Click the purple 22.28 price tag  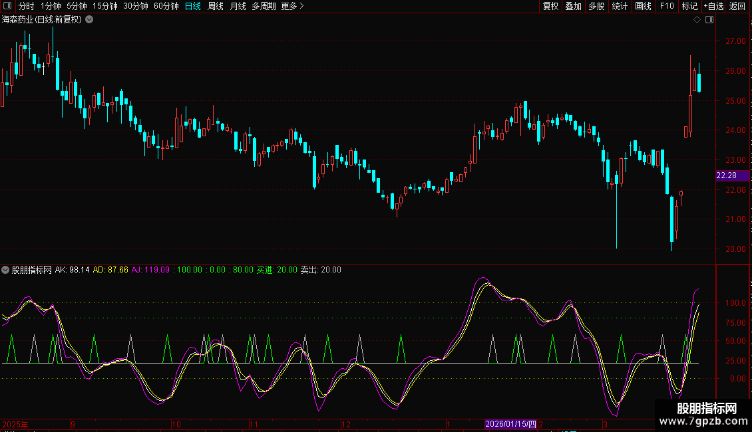pyautogui.click(x=726, y=175)
